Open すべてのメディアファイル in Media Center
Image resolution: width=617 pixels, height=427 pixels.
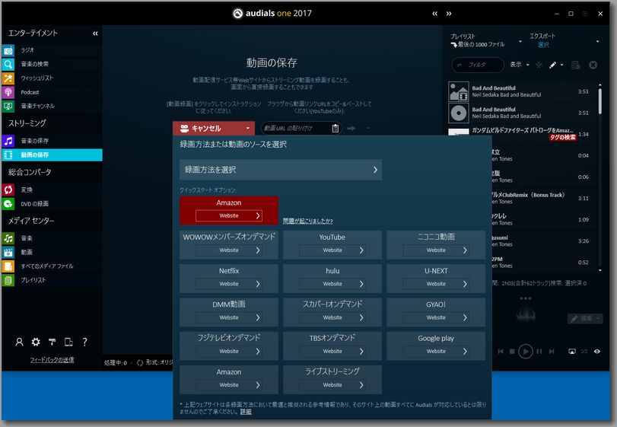tap(47, 266)
